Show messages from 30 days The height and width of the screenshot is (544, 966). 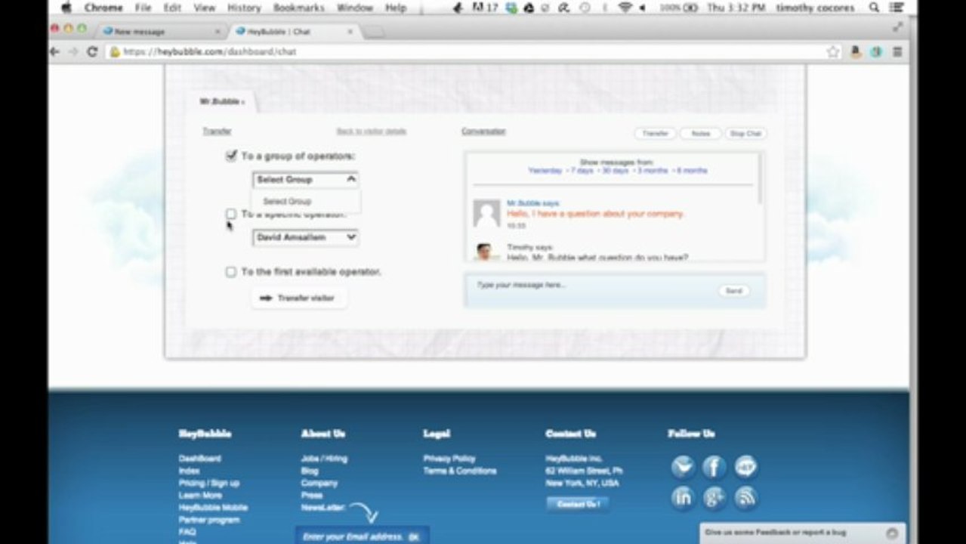tap(615, 171)
